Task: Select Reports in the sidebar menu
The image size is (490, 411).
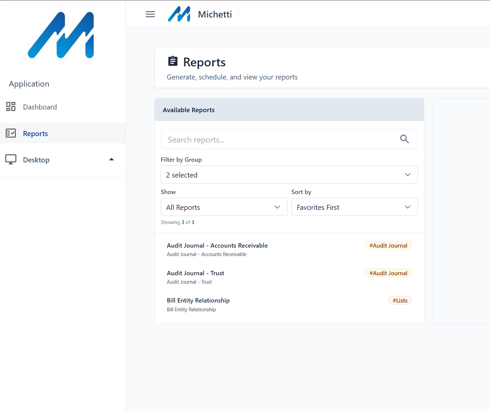Action: [35, 134]
